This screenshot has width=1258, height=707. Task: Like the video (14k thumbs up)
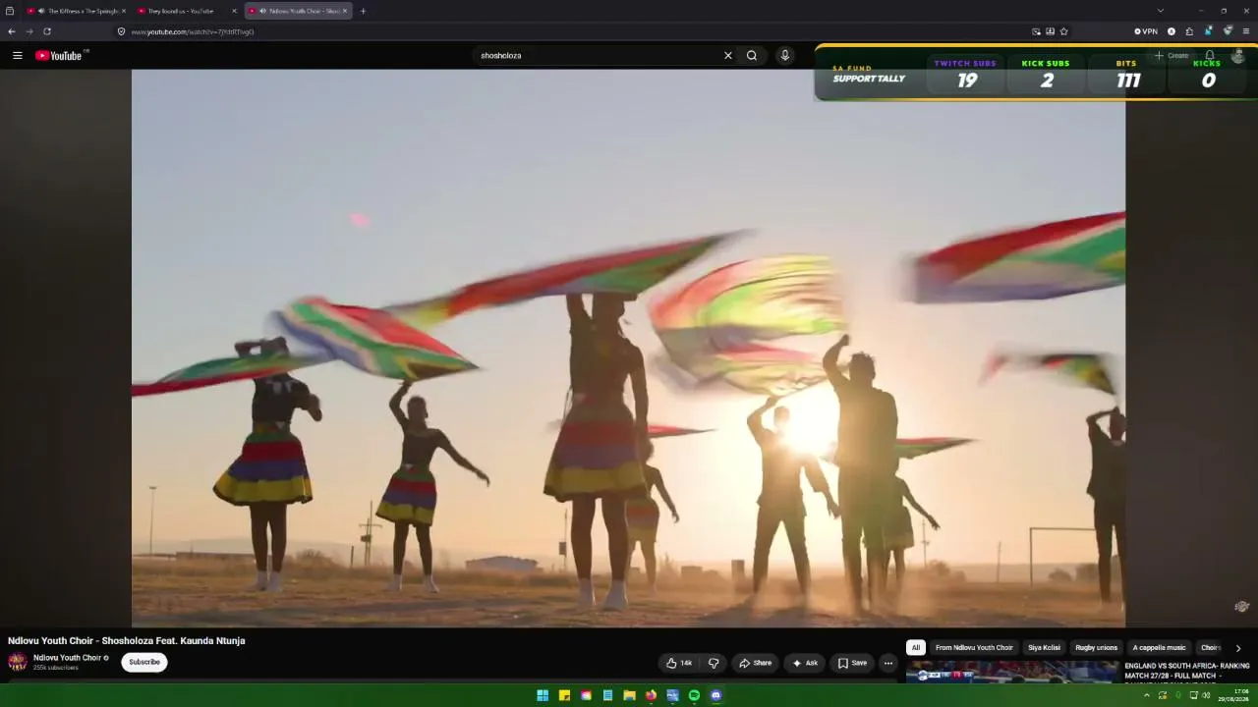point(679,663)
